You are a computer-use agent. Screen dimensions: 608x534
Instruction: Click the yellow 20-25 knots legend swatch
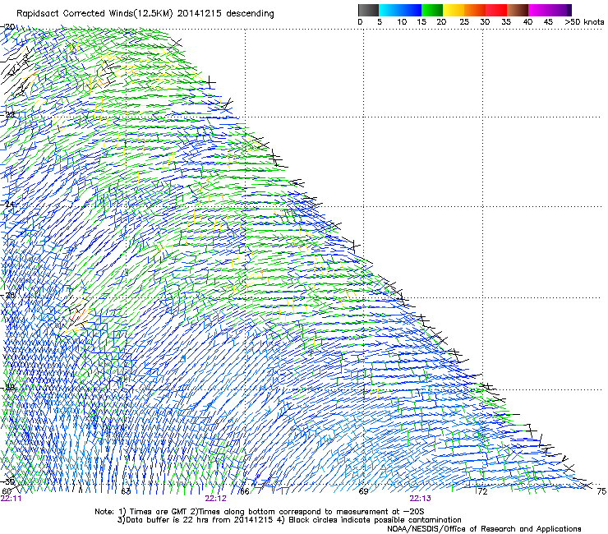pos(454,10)
